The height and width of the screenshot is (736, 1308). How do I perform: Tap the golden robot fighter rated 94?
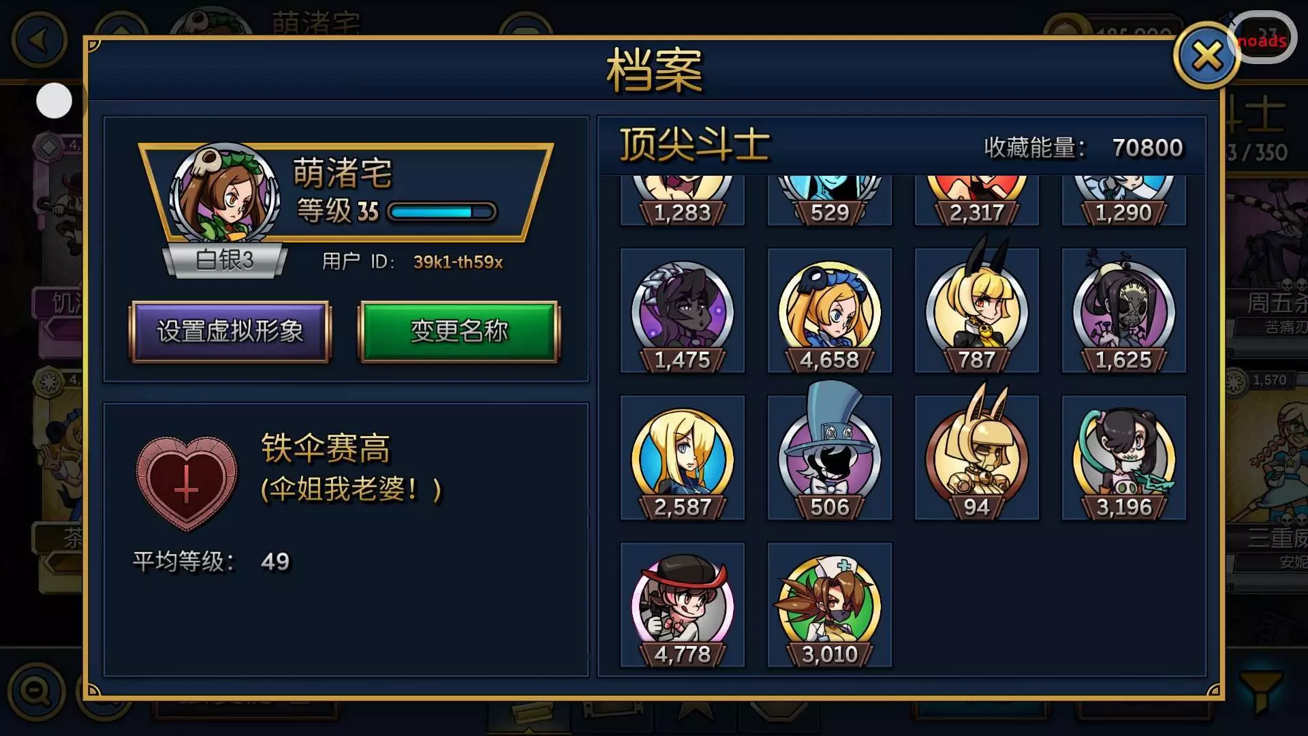pos(976,458)
